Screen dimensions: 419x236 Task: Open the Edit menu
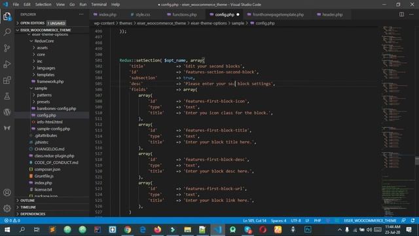click(27, 5)
